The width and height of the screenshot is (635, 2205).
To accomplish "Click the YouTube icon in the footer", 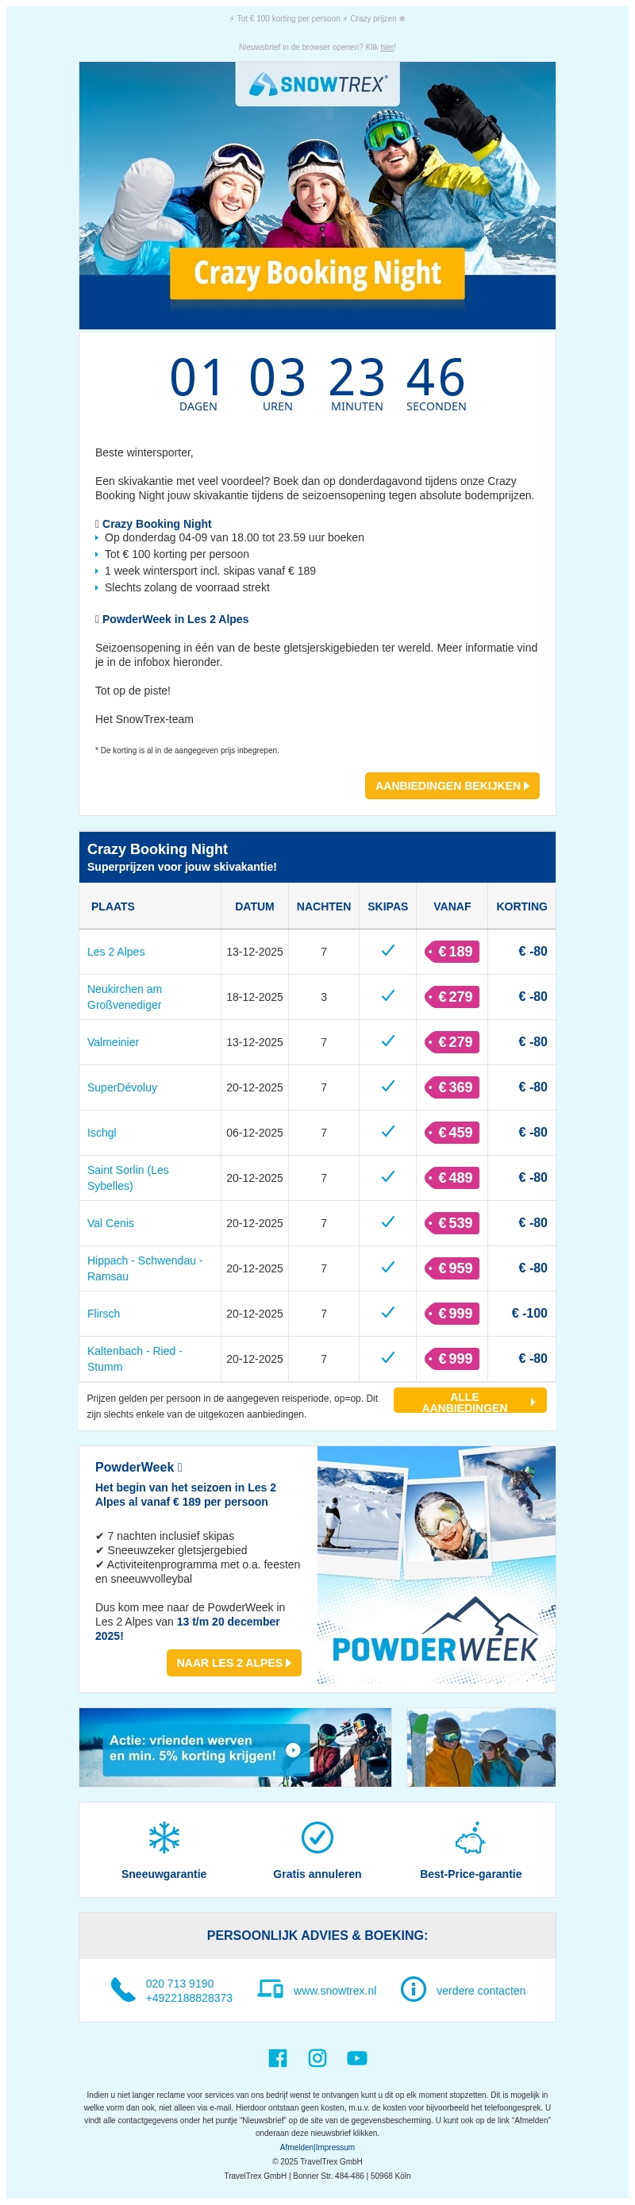I will (357, 2058).
